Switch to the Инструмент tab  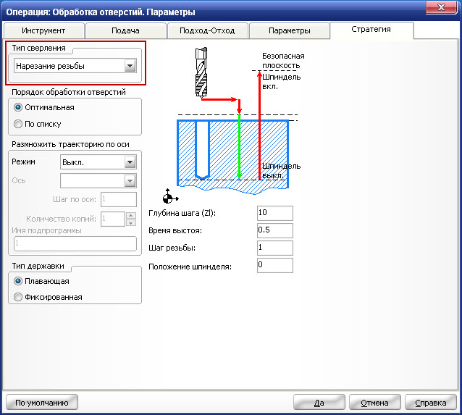[43, 30]
